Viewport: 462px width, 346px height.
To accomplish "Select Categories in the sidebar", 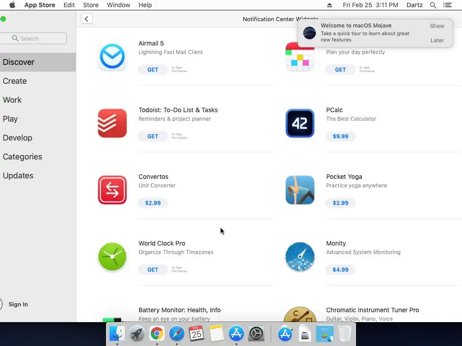I will (x=38, y=156).
